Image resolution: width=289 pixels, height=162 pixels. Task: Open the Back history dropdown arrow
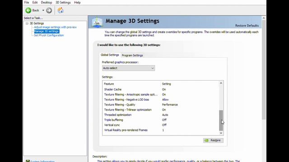tap(43, 10)
